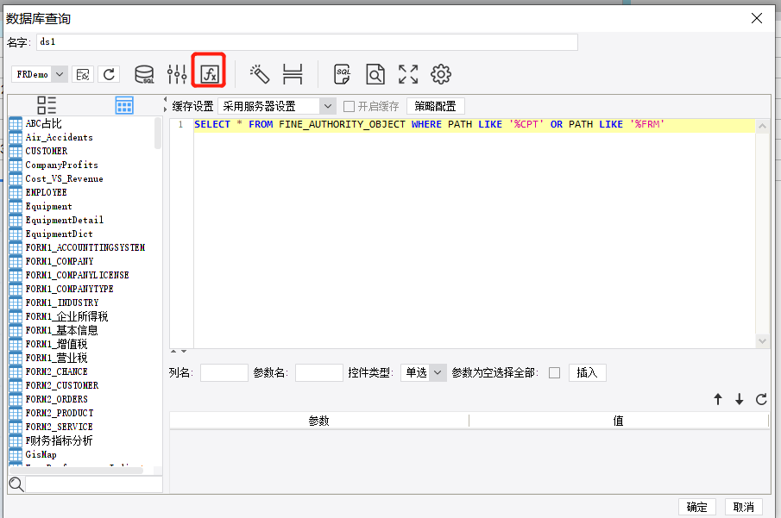
Task: Confirm with the 确定 button
Action: [x=696, y=507]
